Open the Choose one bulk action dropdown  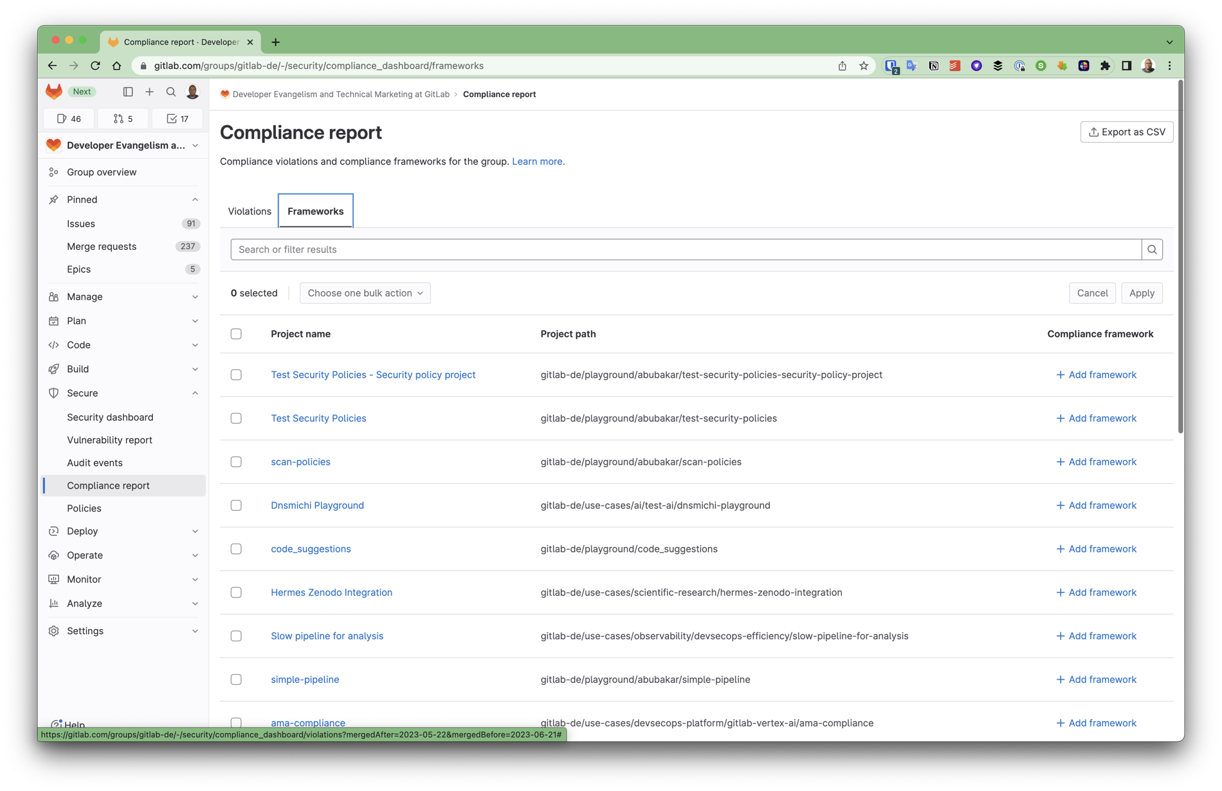[365, 293]
